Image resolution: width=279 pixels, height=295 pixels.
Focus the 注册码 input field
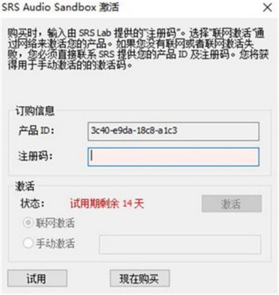(173, 157)
